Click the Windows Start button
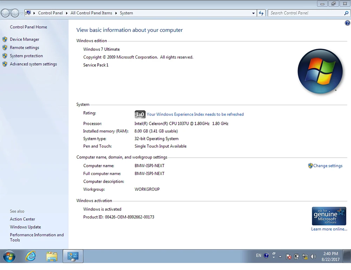Viewport: 351px width, 270px height. pos(9,256)
